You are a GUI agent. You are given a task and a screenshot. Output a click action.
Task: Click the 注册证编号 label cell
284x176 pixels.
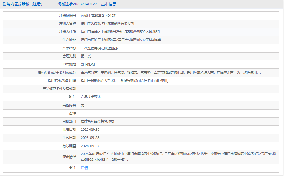click(40, 16)
